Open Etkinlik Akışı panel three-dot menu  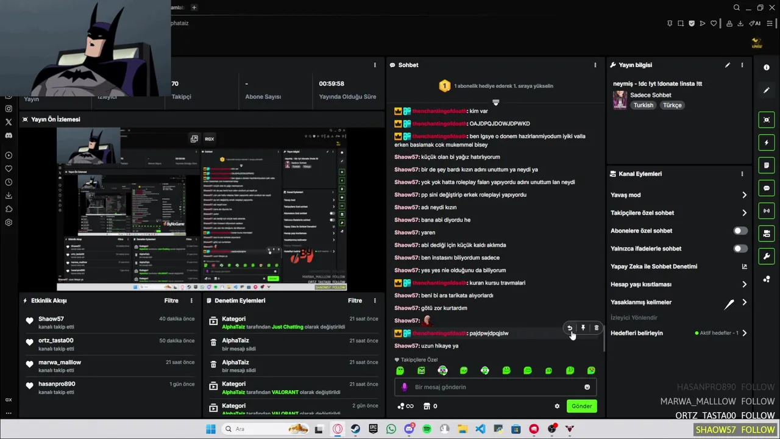point(191,301)
